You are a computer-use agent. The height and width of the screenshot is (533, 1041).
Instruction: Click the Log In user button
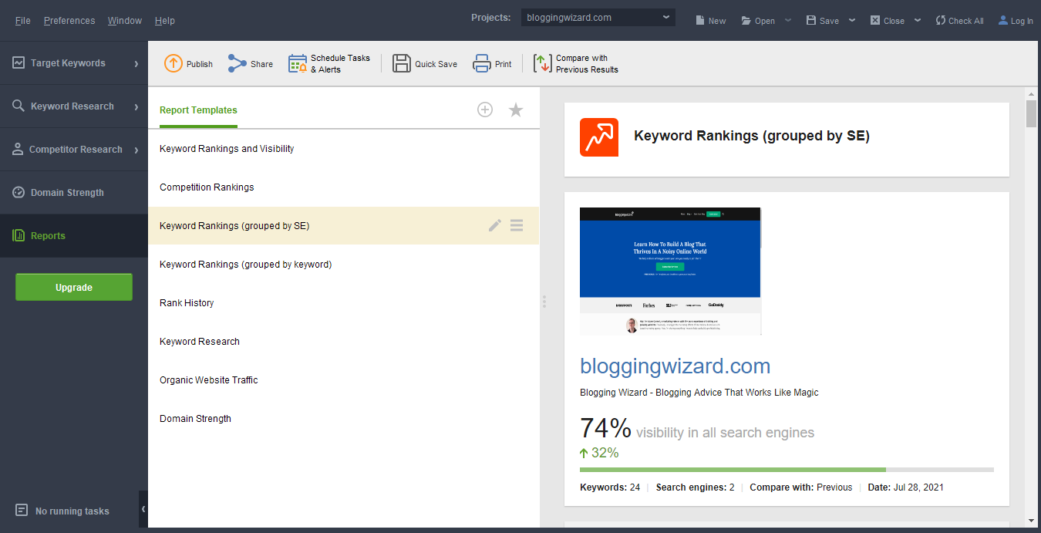[x=1016, y=21]
